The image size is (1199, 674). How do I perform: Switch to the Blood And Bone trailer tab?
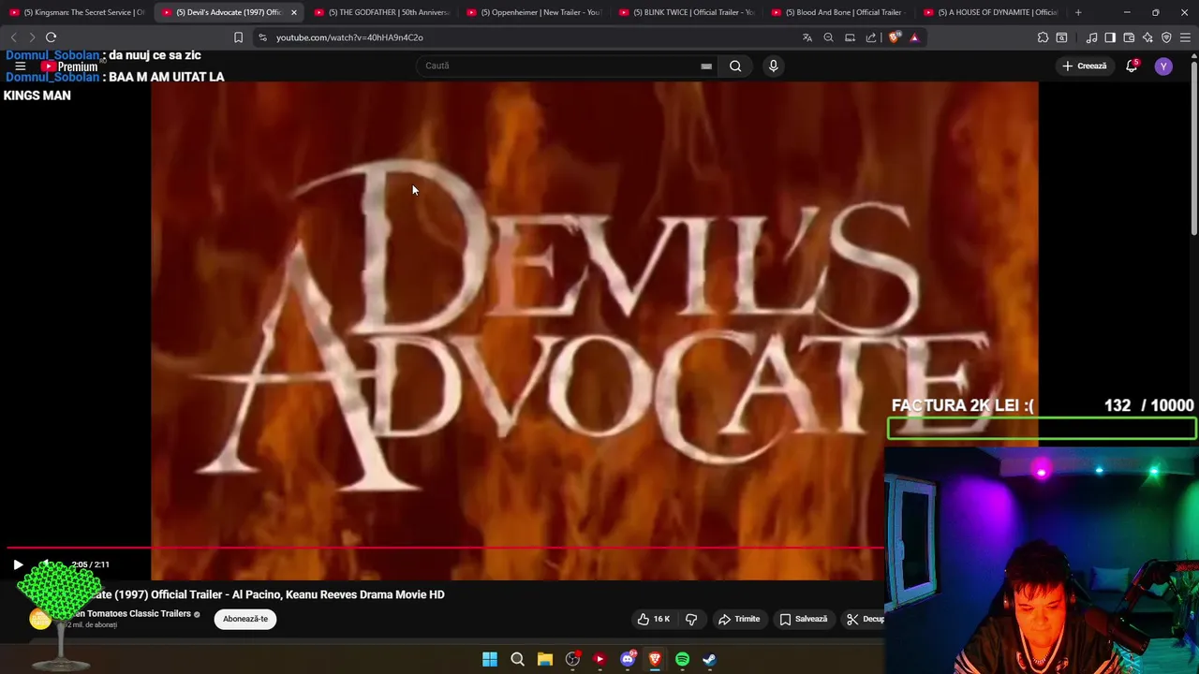click(838, 12)
